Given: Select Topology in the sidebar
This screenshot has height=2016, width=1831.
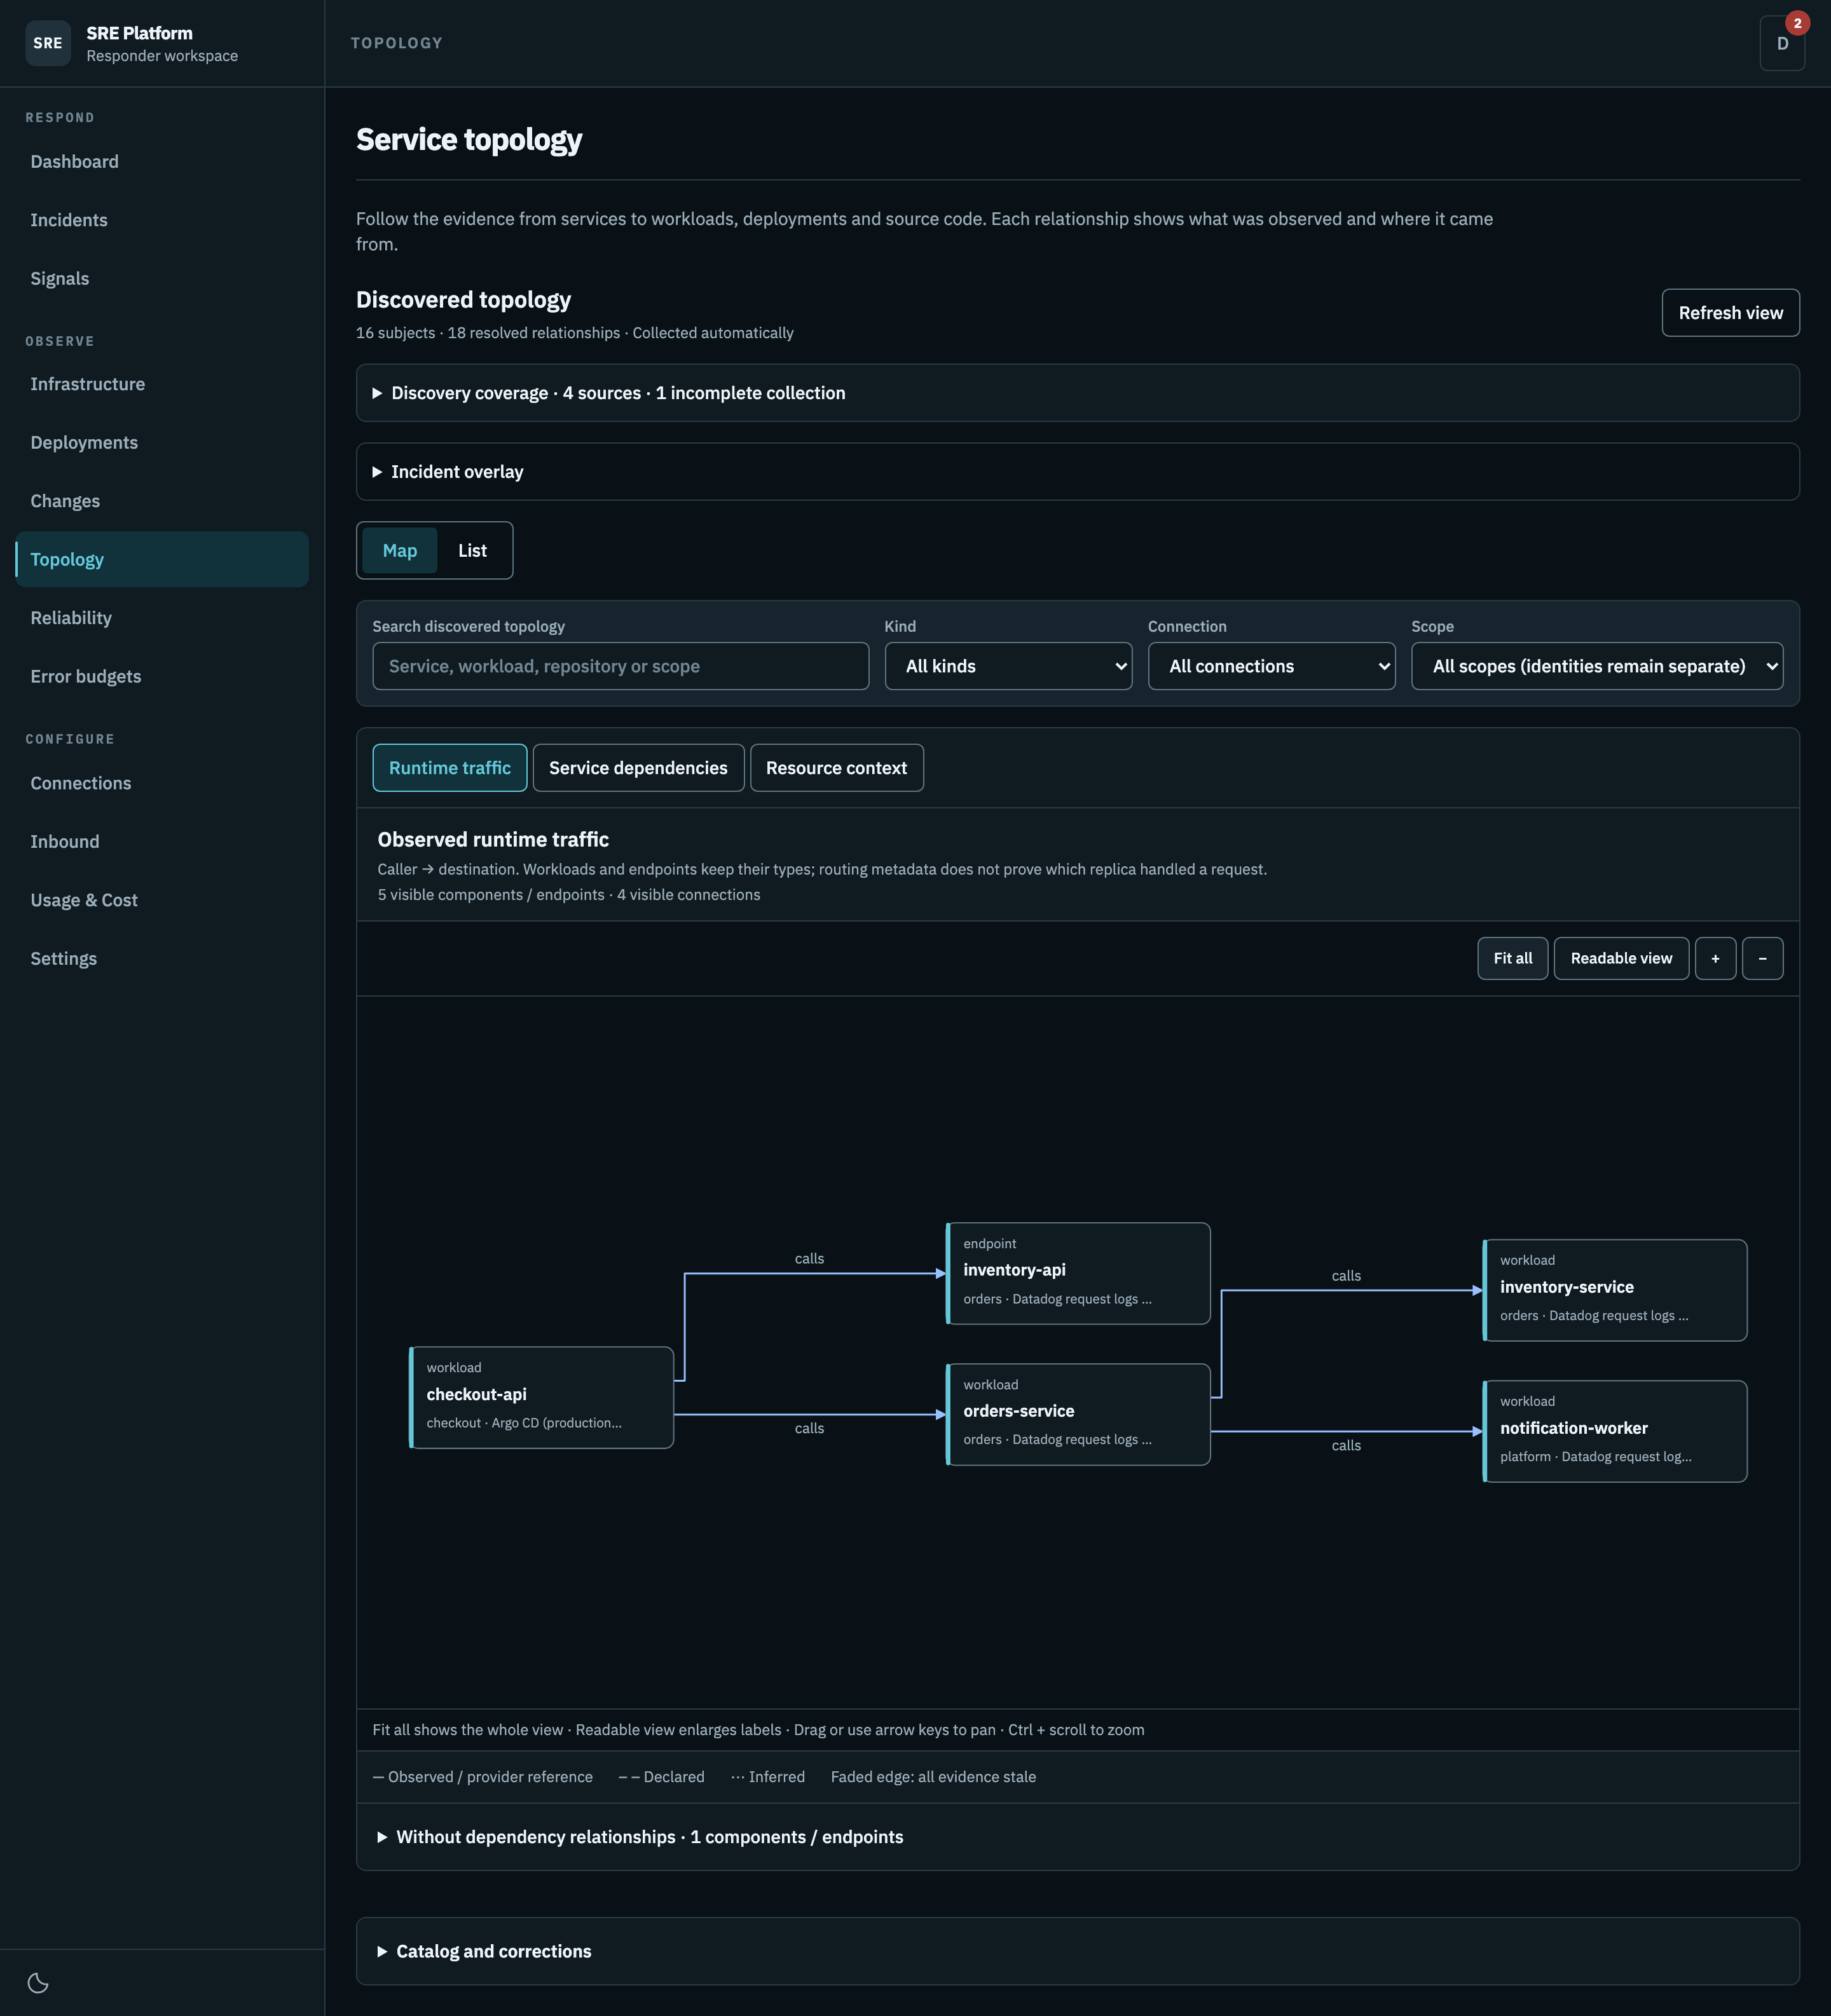Looking at the screenshot, I should pos(162,559).
